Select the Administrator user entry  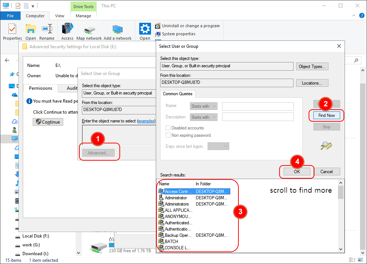(x=176, y=198)
